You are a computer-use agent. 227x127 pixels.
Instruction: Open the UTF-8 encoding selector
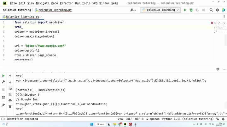(139, 119)
